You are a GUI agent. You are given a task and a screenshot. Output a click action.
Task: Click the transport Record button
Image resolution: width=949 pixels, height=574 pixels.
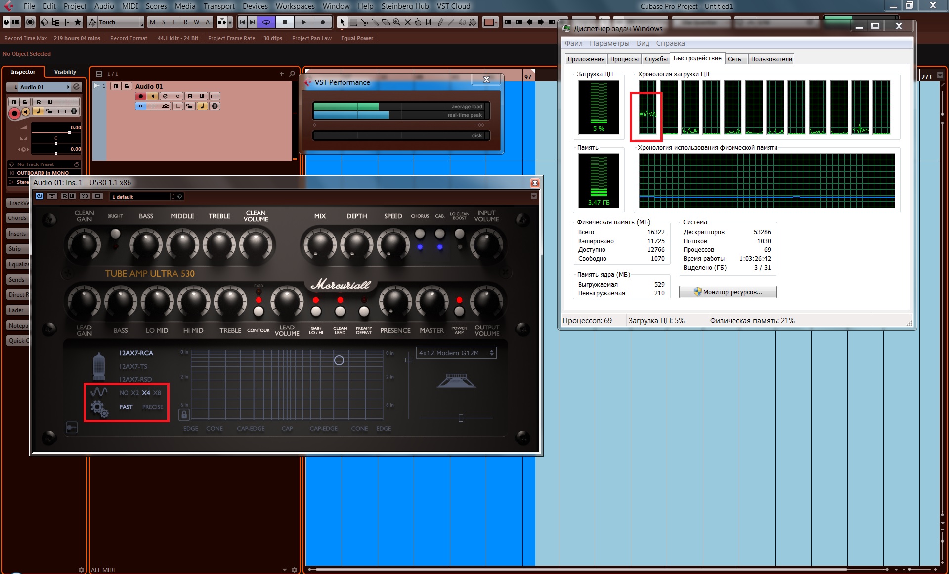pyautogui.click(x=322, y=22)
